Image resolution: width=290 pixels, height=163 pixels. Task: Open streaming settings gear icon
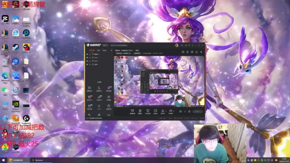click(x=189, y=112)
